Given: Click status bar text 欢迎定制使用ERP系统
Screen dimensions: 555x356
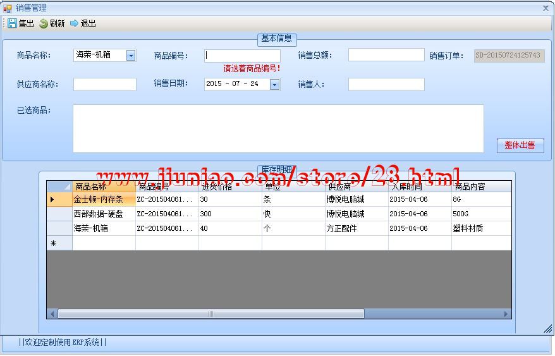Looking at the screenshot, I should [x=63, y=342].
